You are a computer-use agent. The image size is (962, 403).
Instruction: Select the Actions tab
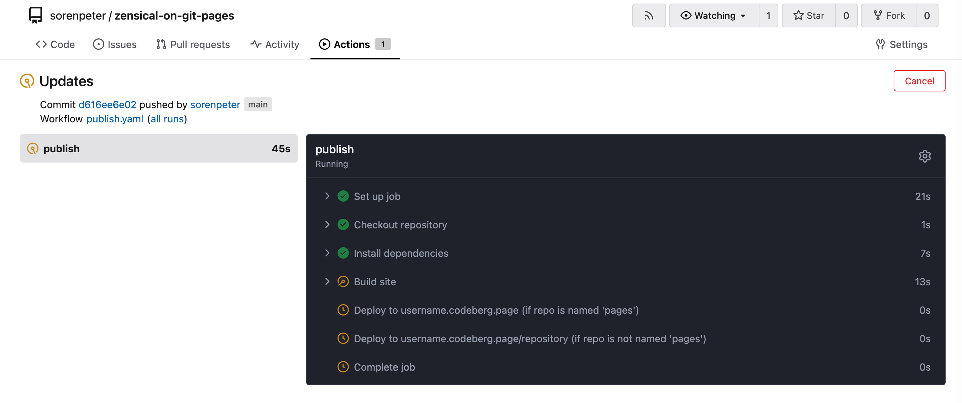coord(355,44)
